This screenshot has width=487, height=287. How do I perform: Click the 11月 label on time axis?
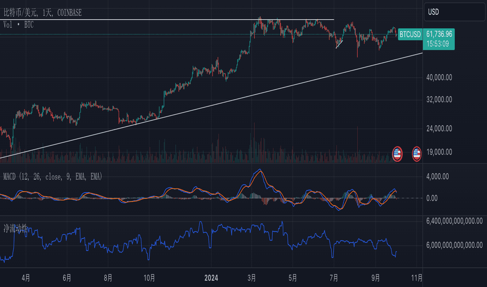(x=417, y=278)
